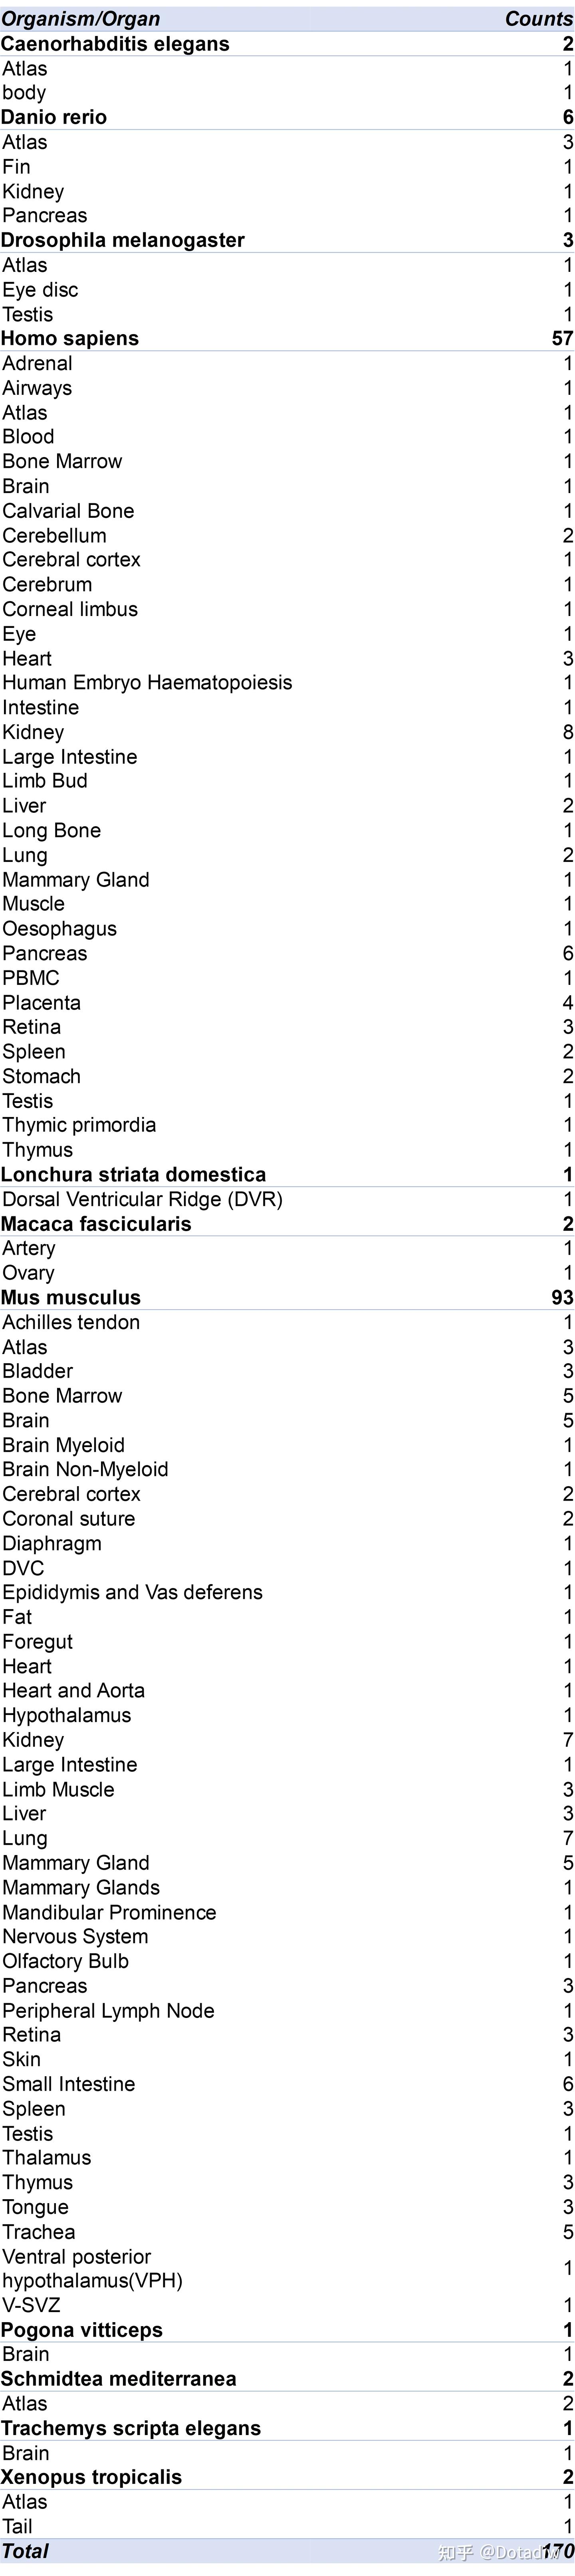The width and height of the screenshot is (575, 2576).
Task: Click the Eye disc row
Action: pyautogui.click(x=40, y=289)
